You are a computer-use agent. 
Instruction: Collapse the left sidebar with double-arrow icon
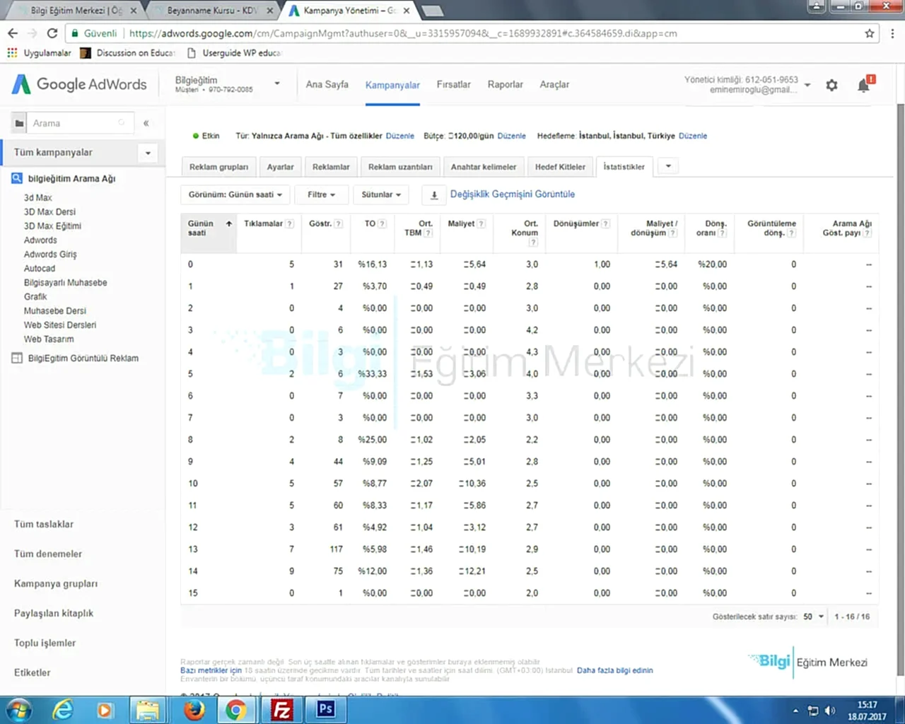pyautogui.click(x=146, y=123)
